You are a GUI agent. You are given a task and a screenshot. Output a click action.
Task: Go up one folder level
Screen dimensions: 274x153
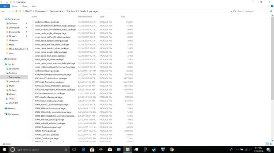[x=16, y=11]
